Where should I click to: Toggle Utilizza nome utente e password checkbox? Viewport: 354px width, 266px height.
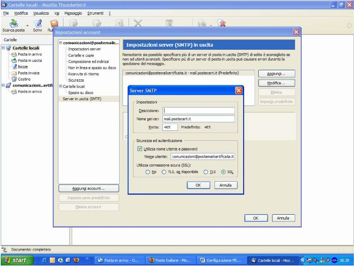tap(140, 149)
